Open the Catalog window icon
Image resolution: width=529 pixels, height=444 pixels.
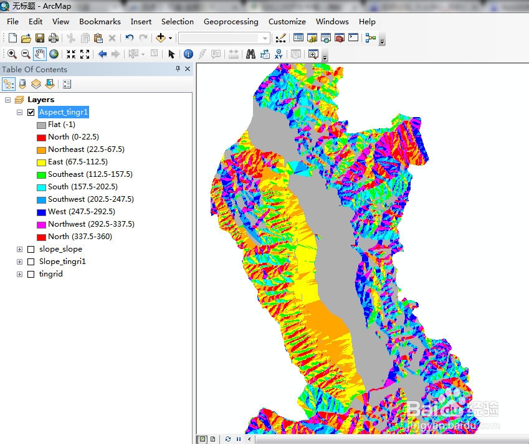point(312,38)
